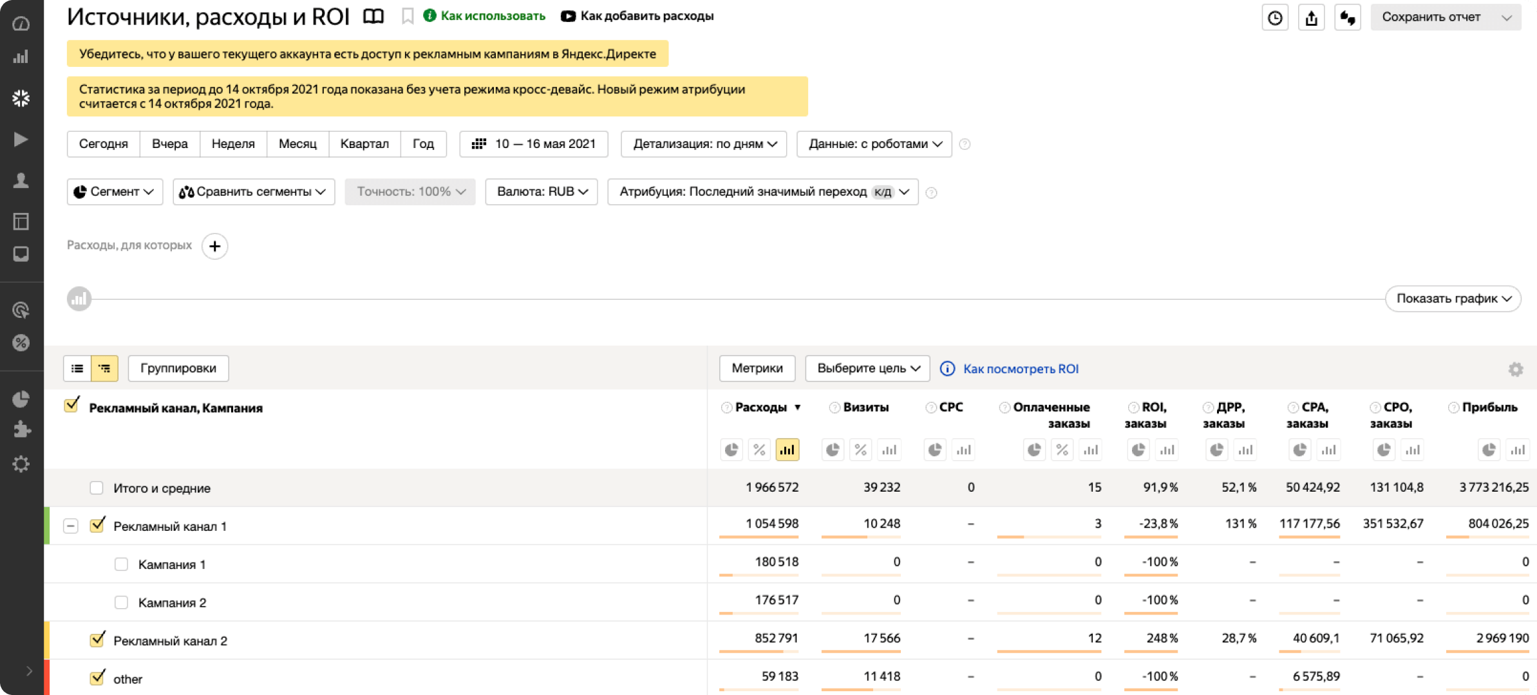Switch to tree view icon in table toolbar
Image resolution: width=1537 pixels, height=695 pixels.
[104, 369]
